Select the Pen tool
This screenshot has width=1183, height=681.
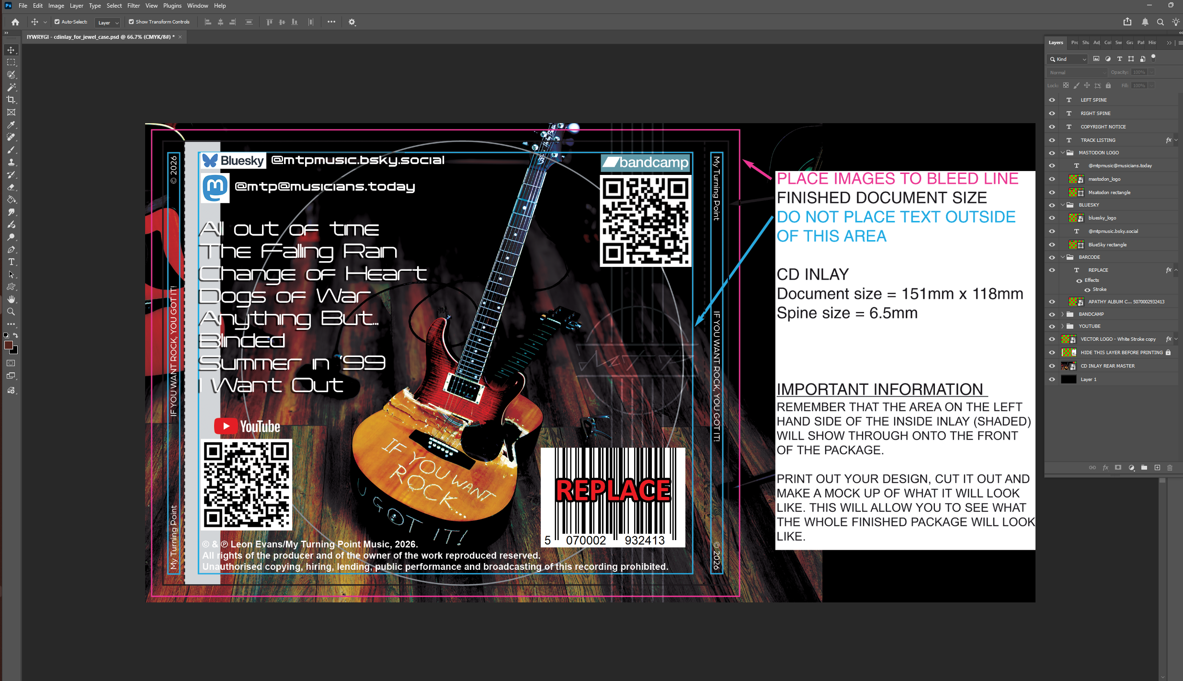coord(11,250)
